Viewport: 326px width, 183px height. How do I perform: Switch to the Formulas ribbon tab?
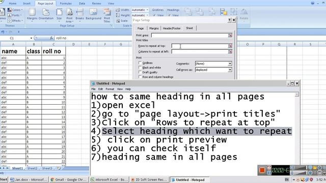pyautogui.click(x=66, y=4)
